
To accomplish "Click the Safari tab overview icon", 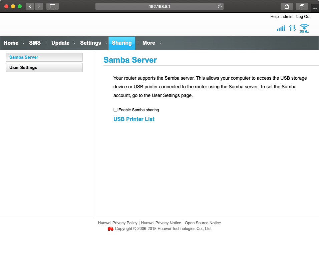I will click(x=302, y=6).
